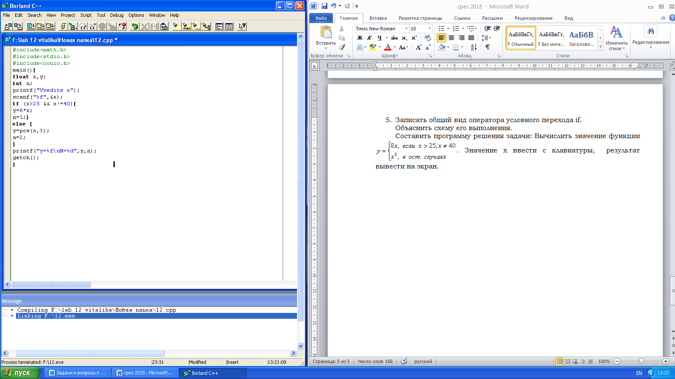Viewport: 675px width, 379px height.
Task: Expand the Word styles gallery More arrow
Action: [x=600, y=47]
